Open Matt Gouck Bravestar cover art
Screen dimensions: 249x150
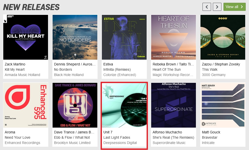click(223, 105)
